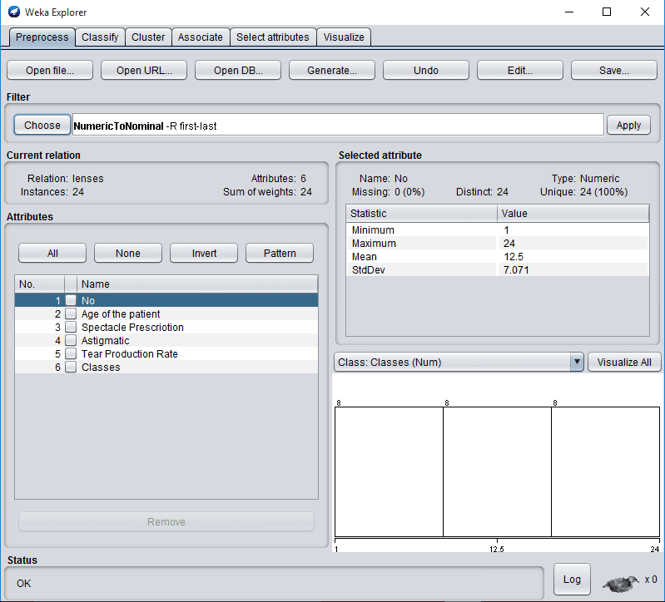Click the Statistic column header

422,214
